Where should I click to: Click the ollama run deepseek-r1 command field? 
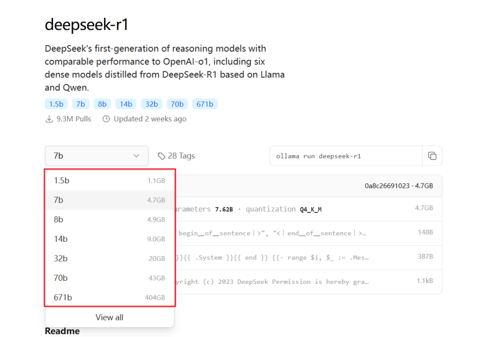pos(346,156)
